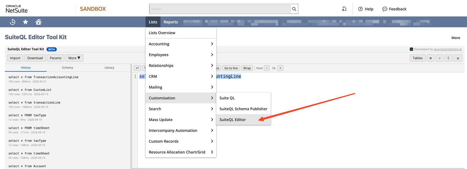Choose SuiteQL Editor from the submenu
467x169 pixels.
tap(243, 119)
